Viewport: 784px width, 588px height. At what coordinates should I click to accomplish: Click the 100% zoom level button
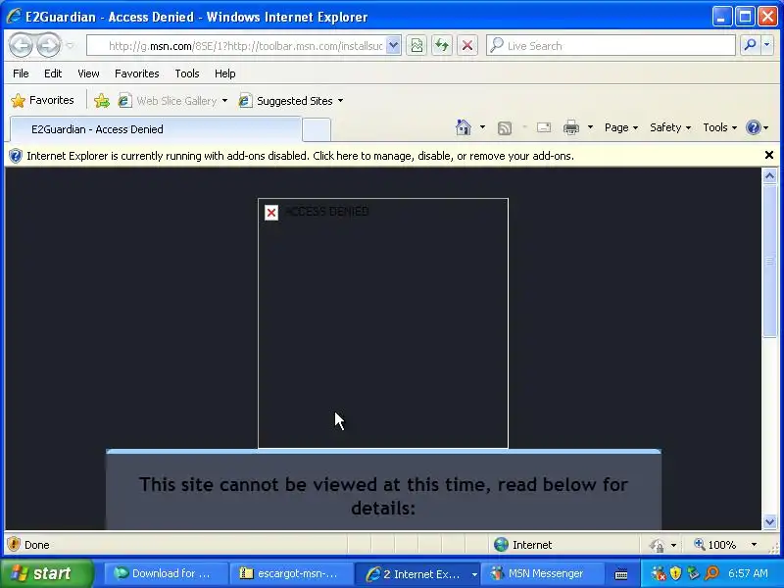(x=715, y=545)
